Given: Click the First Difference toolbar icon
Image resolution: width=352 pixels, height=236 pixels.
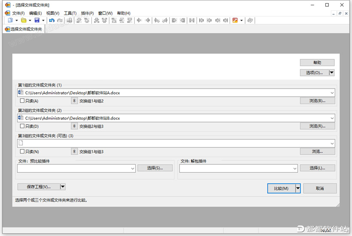Looking at the screenshot, I should click(114, 21).
